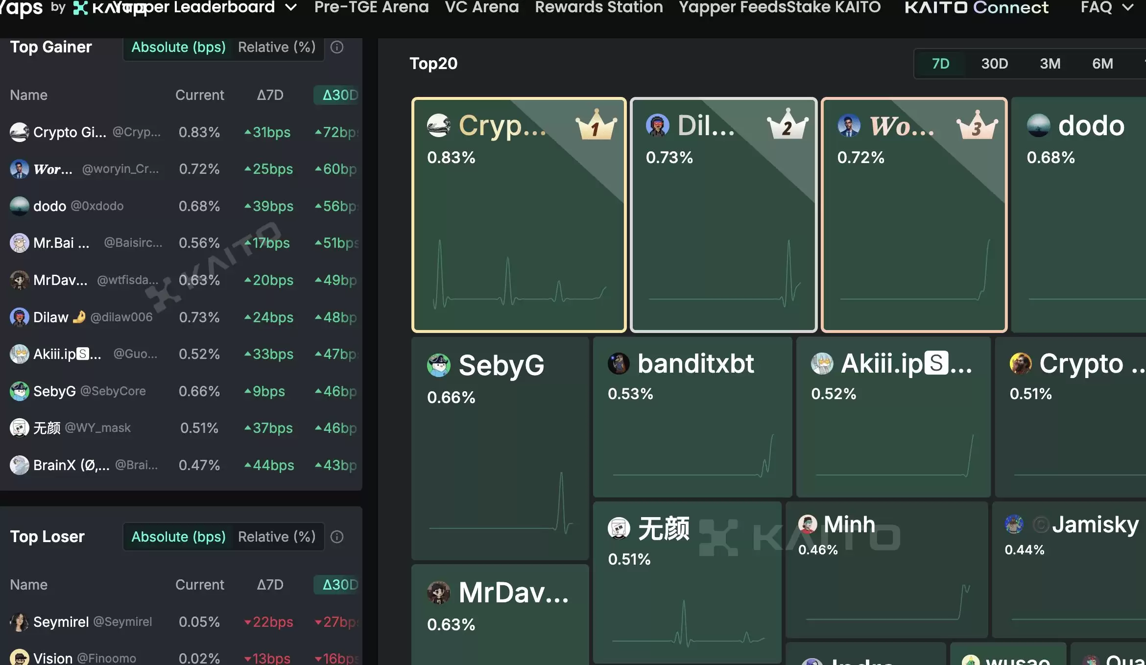1146x665 pixels.
Task: Click the Kaito logo in header
Action: (x=81, y=8)
